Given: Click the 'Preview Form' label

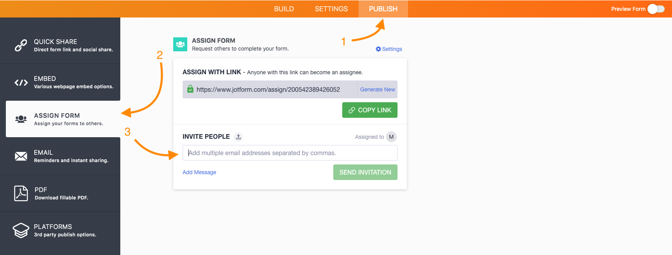Looking at the screenshot, I should click(x=628, y=9).
